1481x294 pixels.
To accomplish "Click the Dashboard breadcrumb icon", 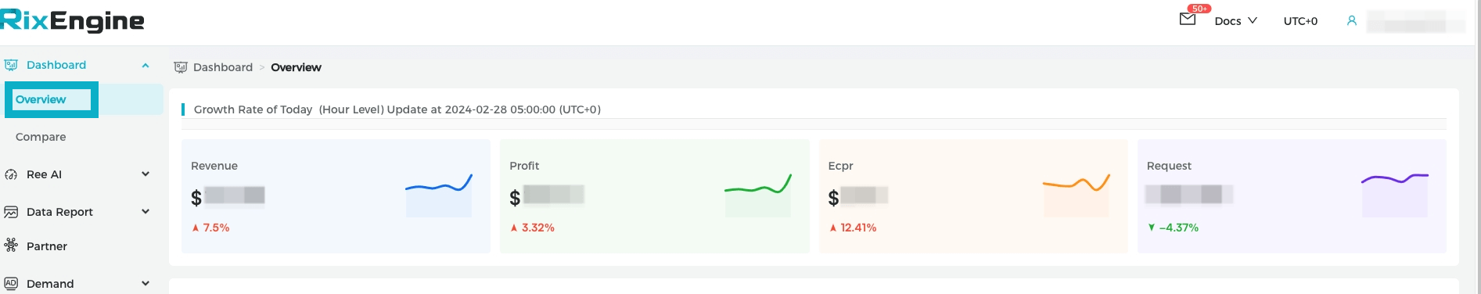I will pos(181,67).
